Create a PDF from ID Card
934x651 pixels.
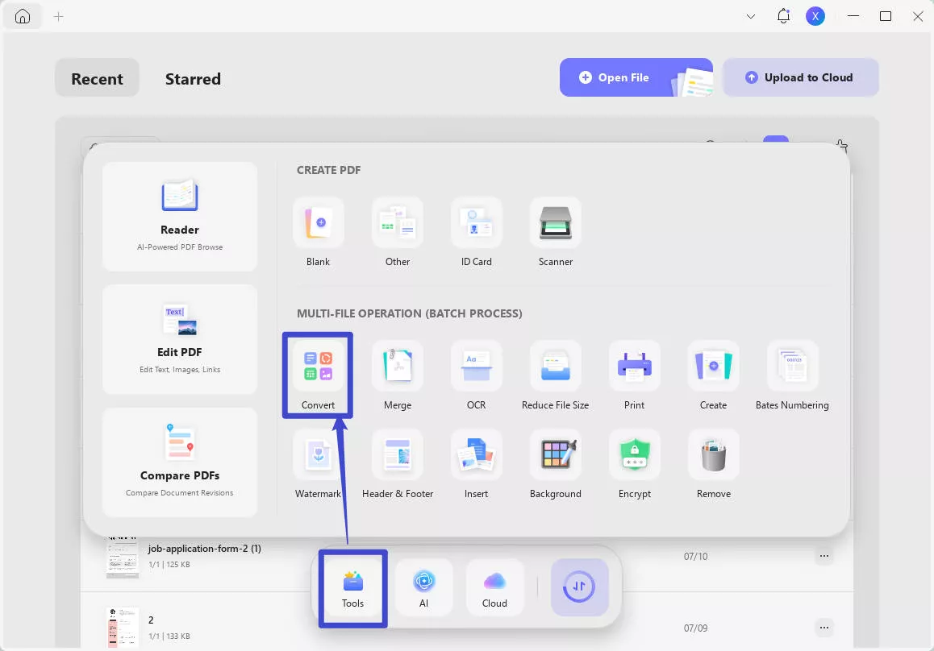(x=476, y=223)
